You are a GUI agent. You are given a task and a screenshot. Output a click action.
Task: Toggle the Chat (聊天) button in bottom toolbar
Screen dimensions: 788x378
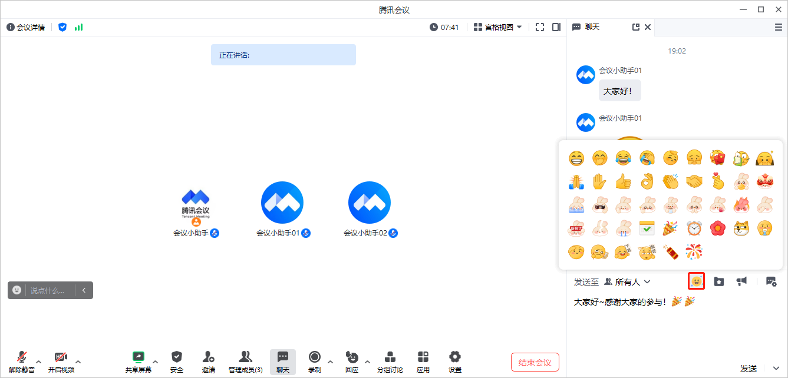pyautogui.click(x=283, y=362)
